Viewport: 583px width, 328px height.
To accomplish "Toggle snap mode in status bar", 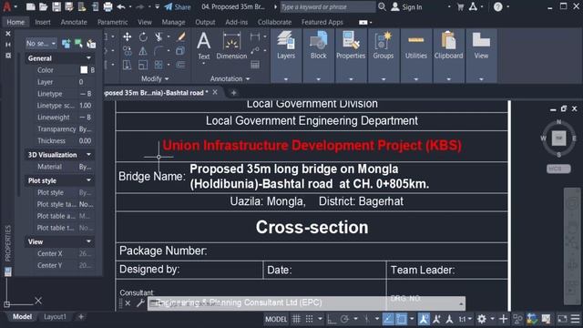I will click(309, 319).
